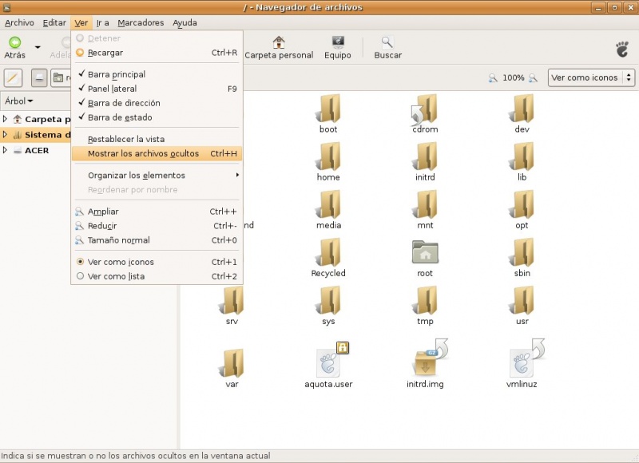Screen dimensions: 639x463
Task: Click the zoom-out magnifier beside 100%
Action: 493,78
